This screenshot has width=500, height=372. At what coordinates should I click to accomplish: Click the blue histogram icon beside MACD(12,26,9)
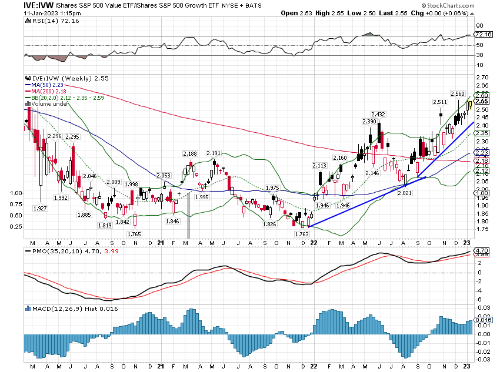[x=28, y=309]
